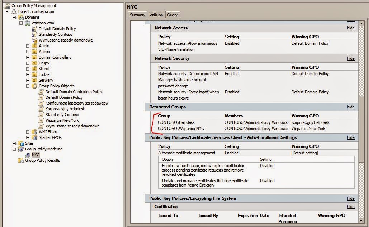Click the Konfiguracja laptopow sprzedawcow GPO icon
This screenshot has width=369, height=227.
(41, 103)
